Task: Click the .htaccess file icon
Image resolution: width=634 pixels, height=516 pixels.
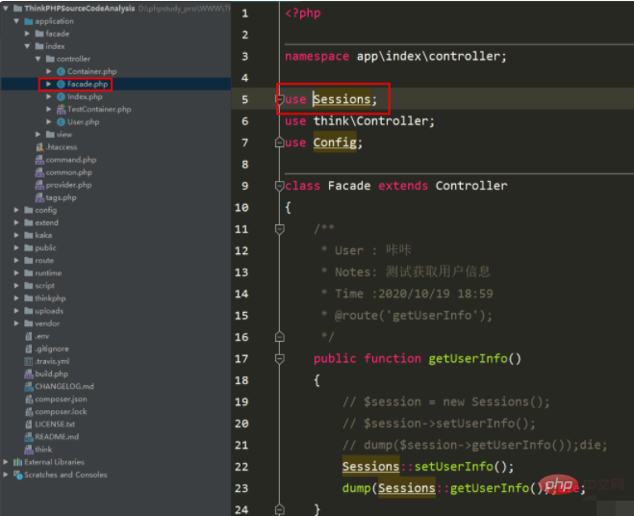Action: (39, 147)
